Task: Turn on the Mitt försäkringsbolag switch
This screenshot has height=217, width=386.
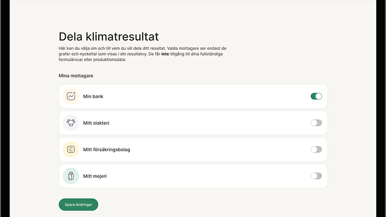Action: point(316,149)
